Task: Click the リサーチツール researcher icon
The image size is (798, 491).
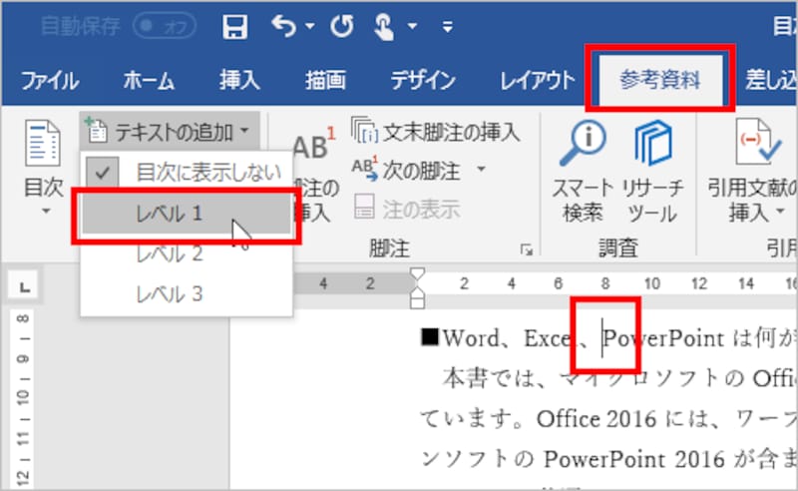Action: click(653, 143)
